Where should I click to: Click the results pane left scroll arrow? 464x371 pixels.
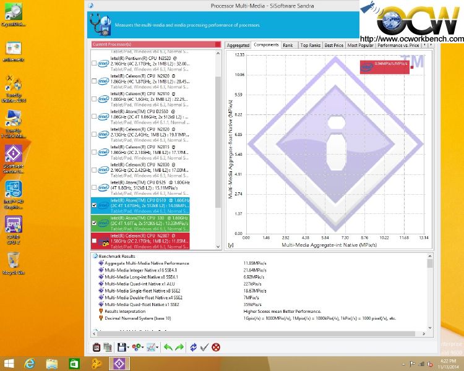[x=94, y=334]
